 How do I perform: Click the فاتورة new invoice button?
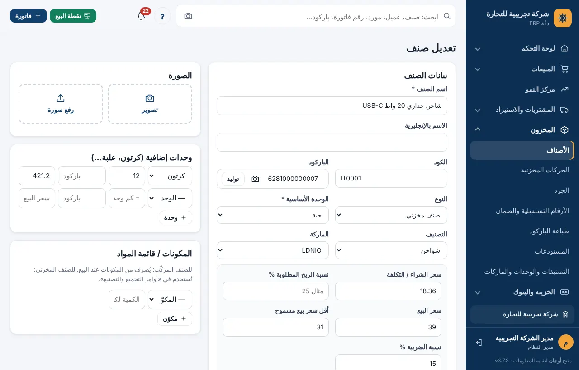click(28, 16)
